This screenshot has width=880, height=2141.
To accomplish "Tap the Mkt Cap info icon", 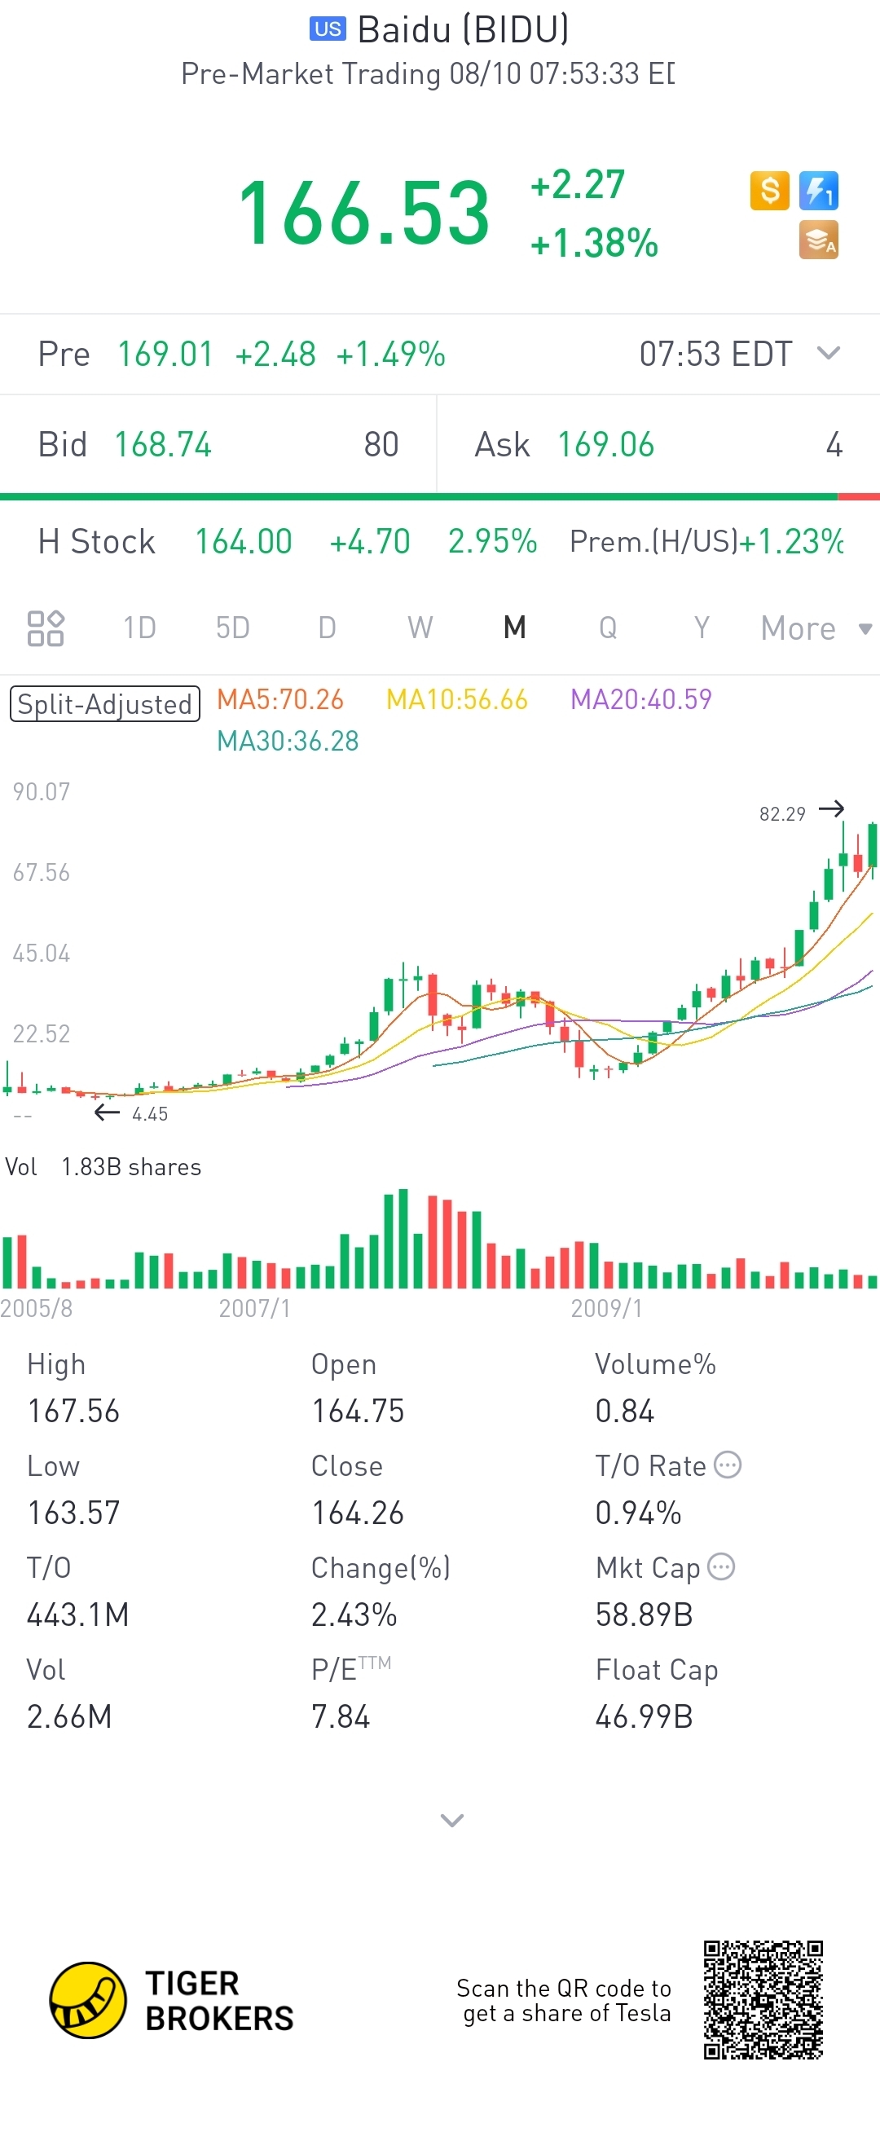I will pos(721,1567).
